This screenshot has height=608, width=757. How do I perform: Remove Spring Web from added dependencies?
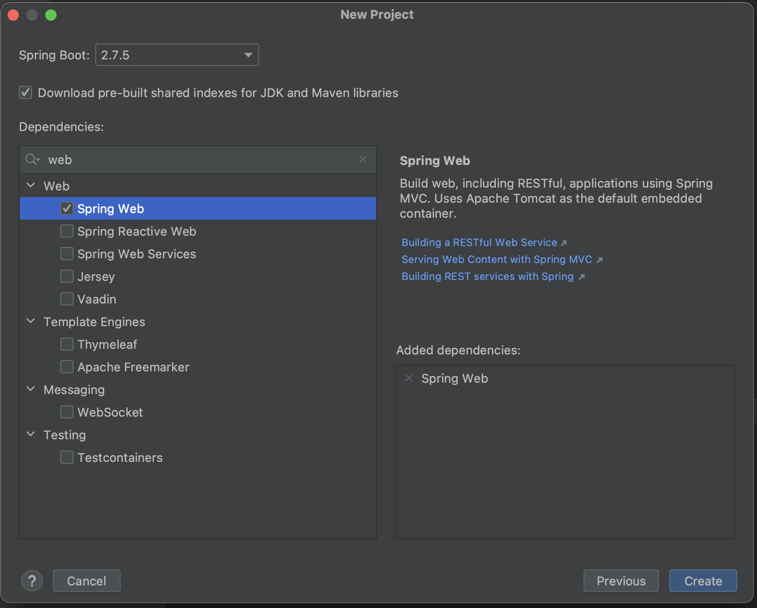coord(409,378)
